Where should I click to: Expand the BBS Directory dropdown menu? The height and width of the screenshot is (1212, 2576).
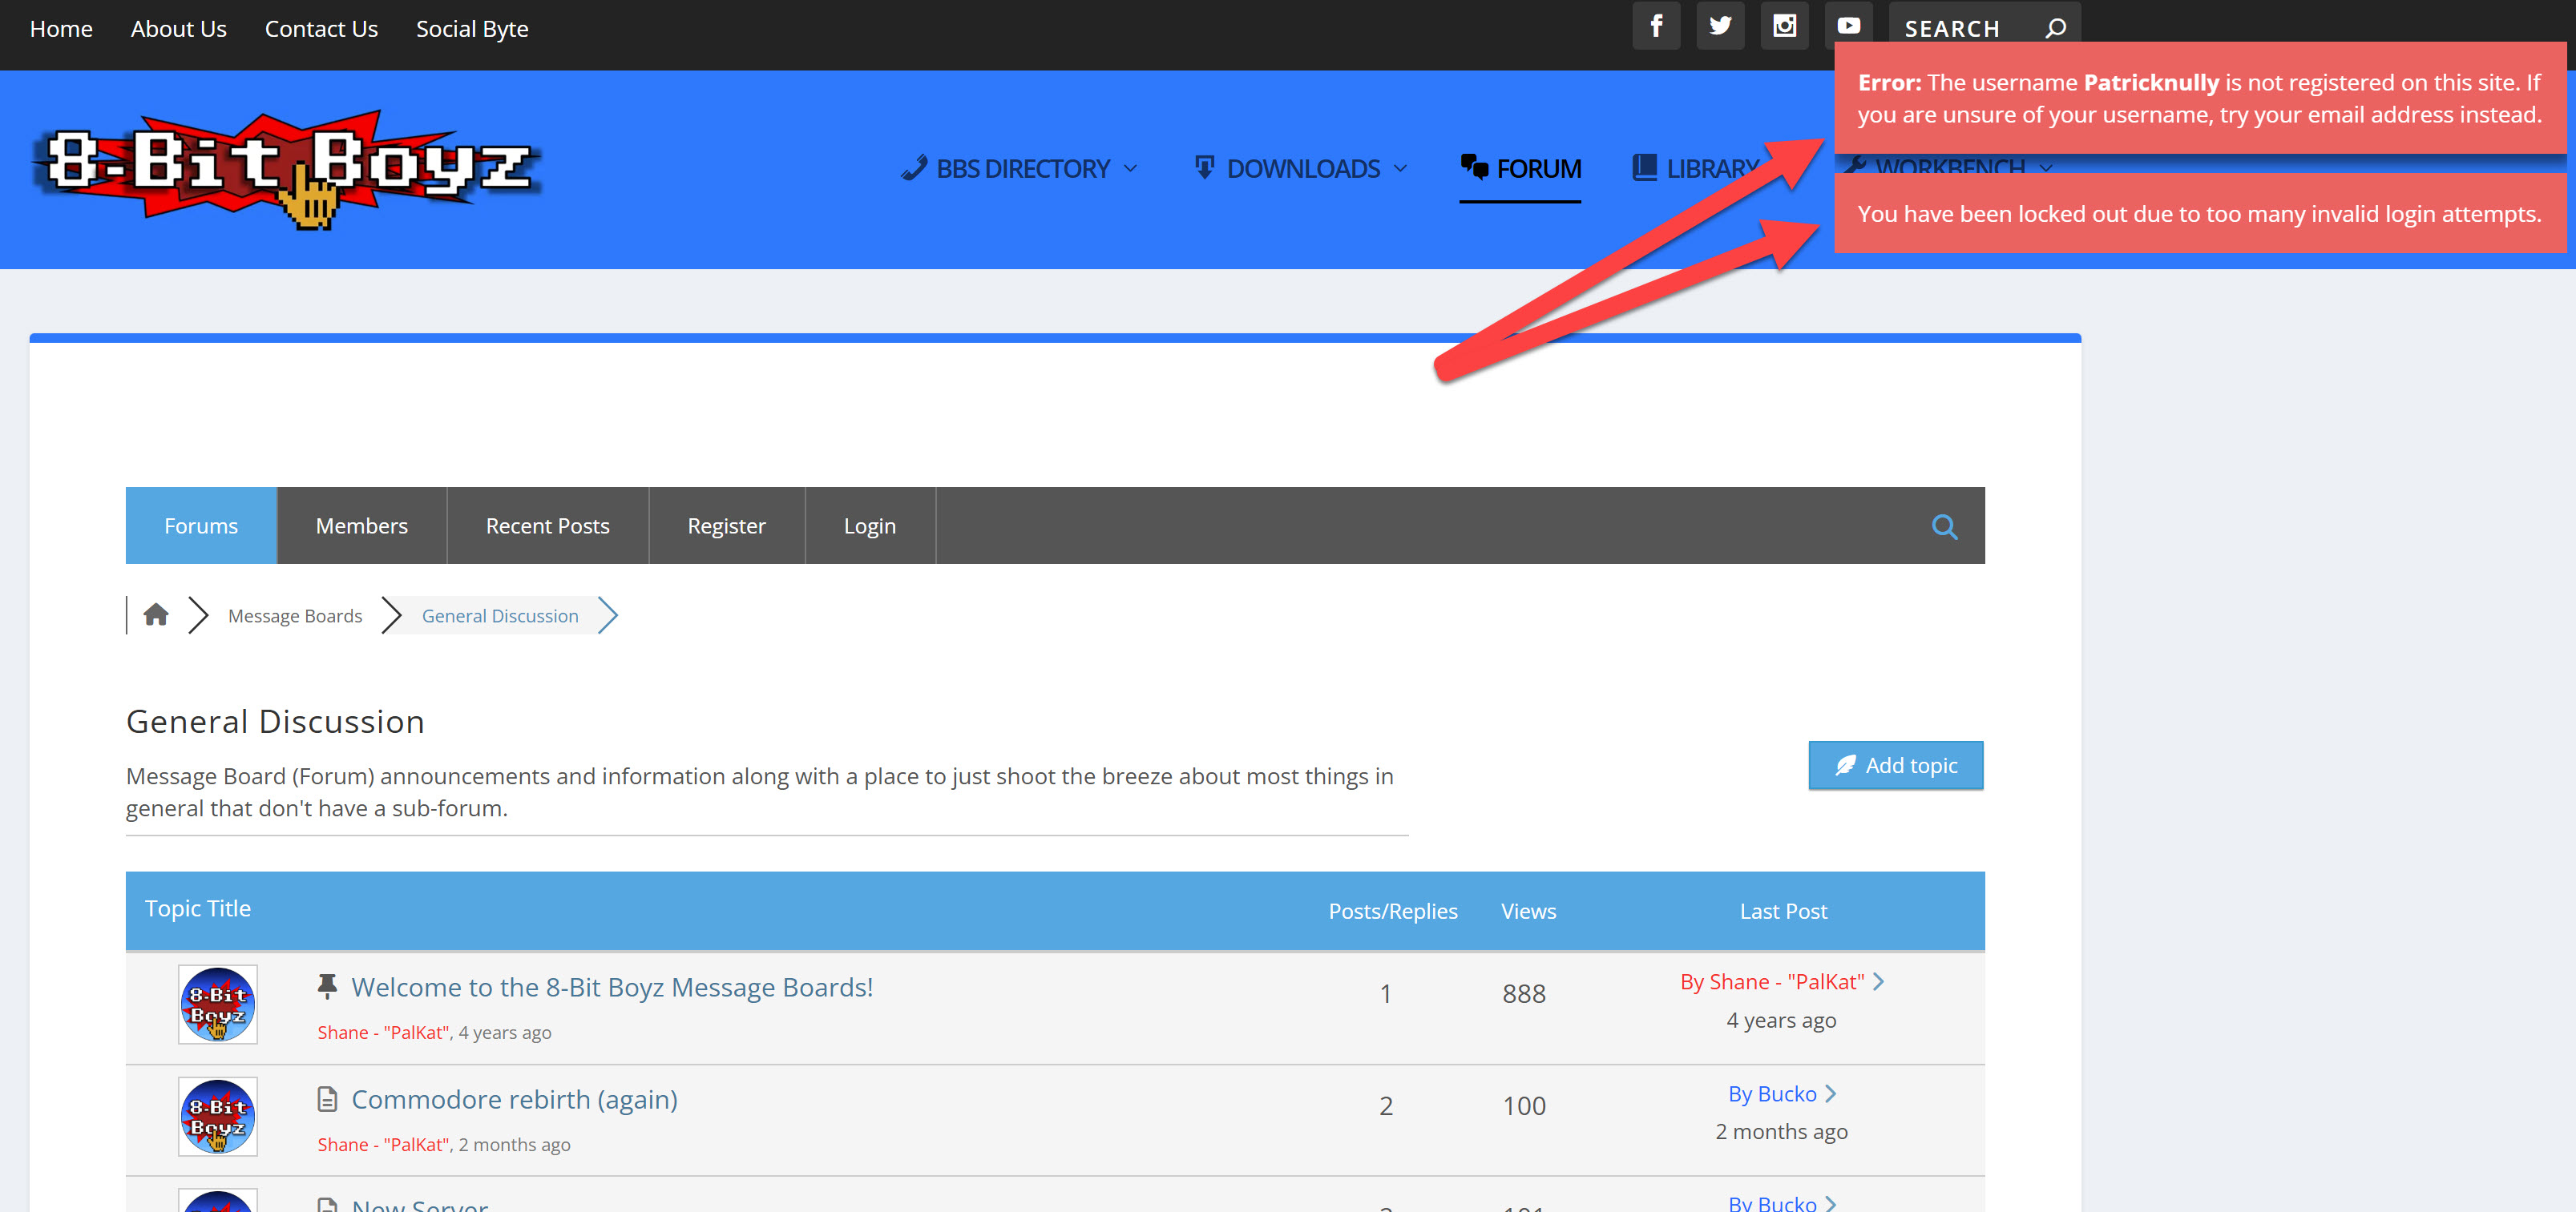click(1130, 168)
